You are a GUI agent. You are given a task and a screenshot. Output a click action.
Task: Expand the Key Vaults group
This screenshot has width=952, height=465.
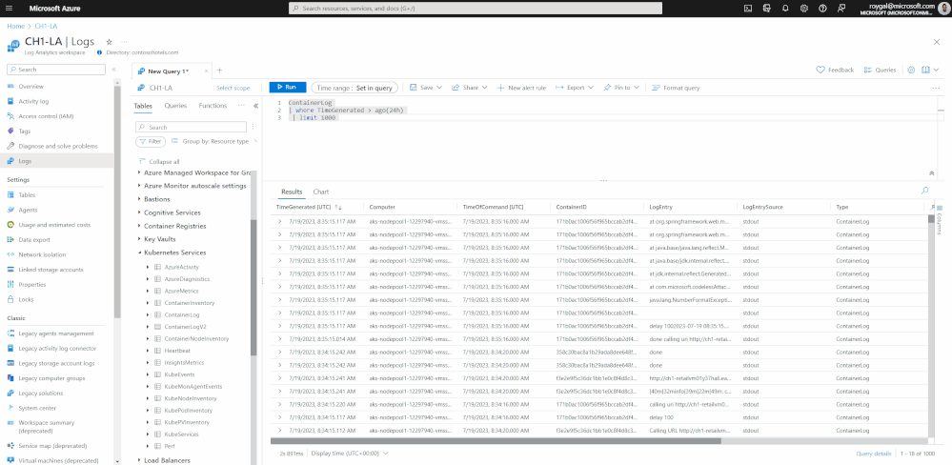pos(139,239)
